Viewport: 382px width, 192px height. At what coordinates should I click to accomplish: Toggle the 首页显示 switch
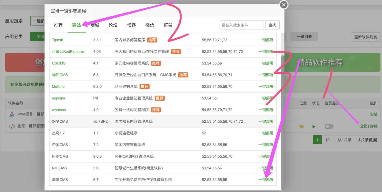tap(329, 126)
